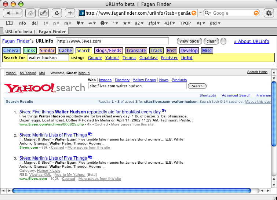
Task: Open 'View as XML' RSS link
Action: [40, 175]
